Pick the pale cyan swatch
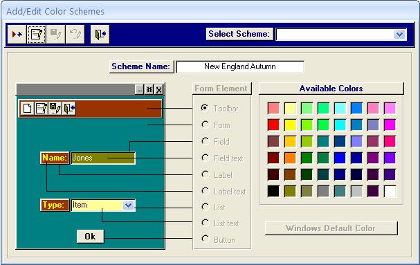 (x=340, y=108)
